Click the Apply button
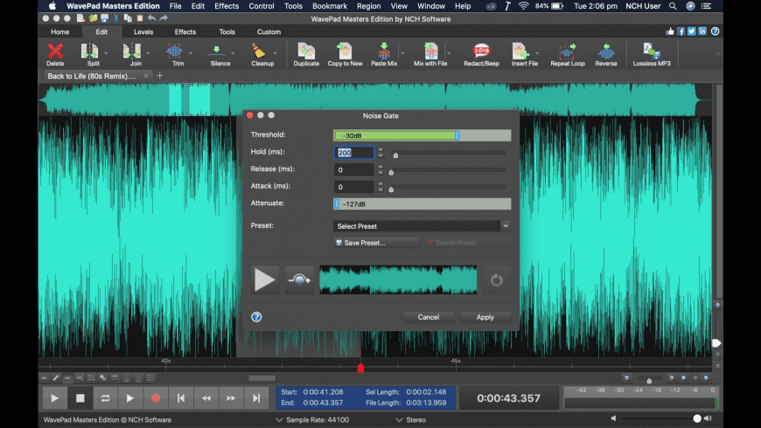The width and height of the screenshot is (761, 428). pos(485,317)
